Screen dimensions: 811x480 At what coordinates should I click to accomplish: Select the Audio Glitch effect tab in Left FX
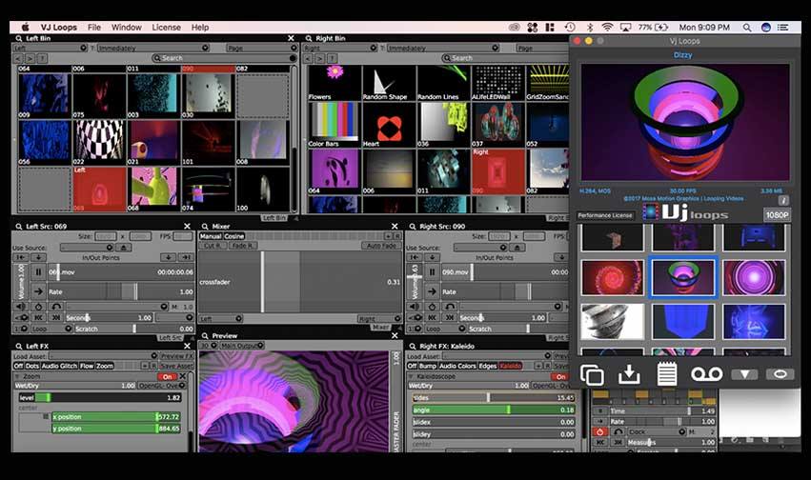coord(59,366)
